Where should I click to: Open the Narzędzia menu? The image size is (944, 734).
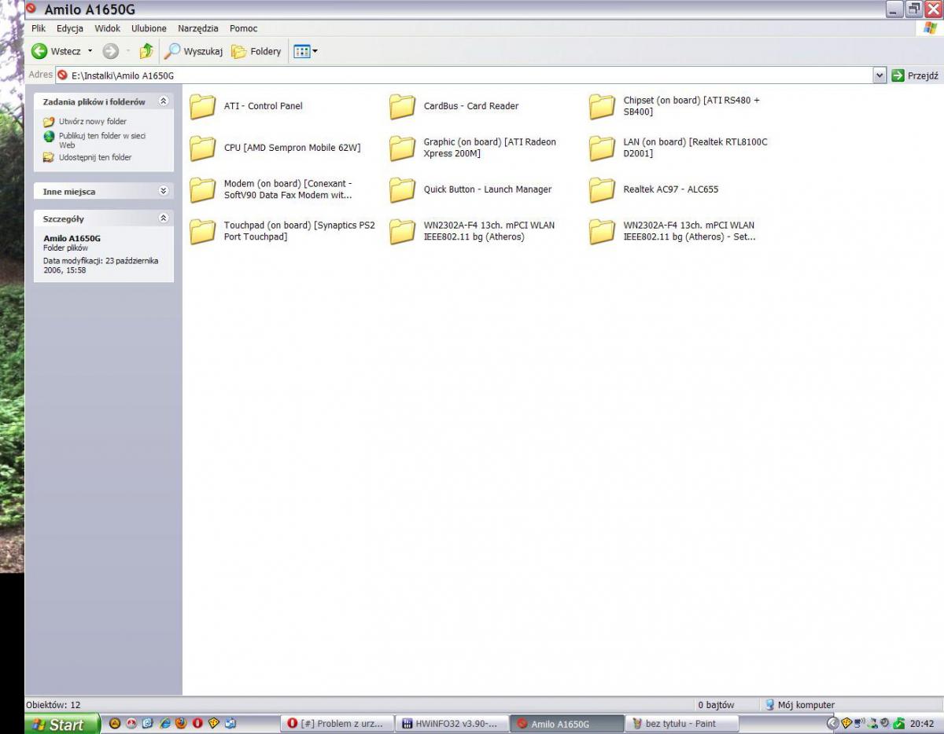pos(198,28)
